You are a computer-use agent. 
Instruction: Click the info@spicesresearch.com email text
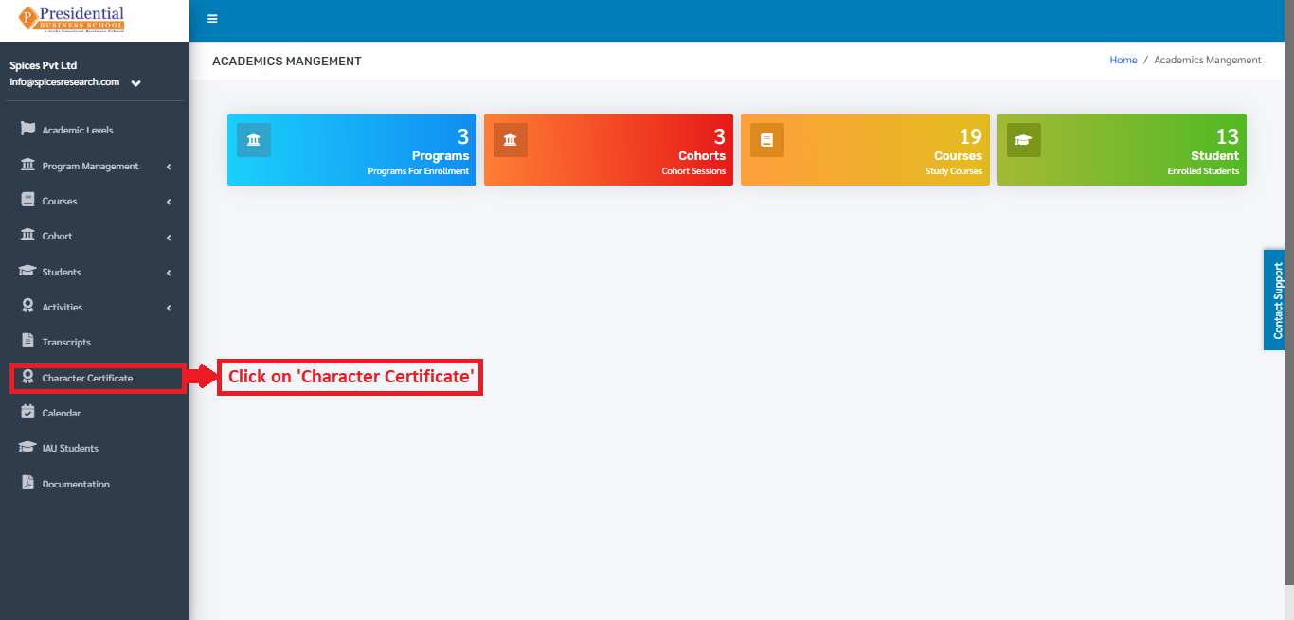pos(64,81)
